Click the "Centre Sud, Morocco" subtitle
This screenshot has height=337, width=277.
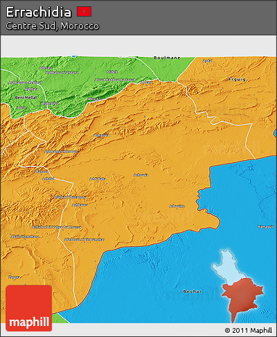click(x=53, y=26)
